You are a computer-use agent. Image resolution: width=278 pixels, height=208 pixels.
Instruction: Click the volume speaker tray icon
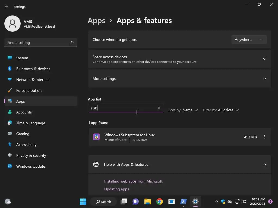(x=244, y=201)
